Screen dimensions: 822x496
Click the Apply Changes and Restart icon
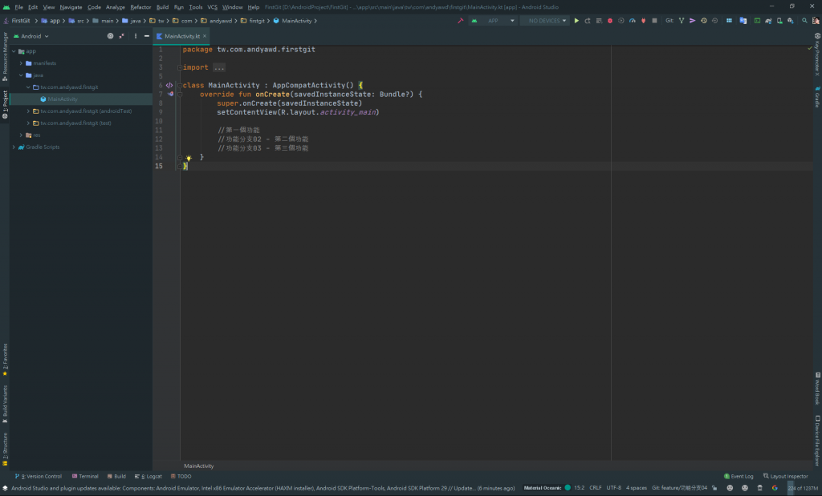coord(588,21)
